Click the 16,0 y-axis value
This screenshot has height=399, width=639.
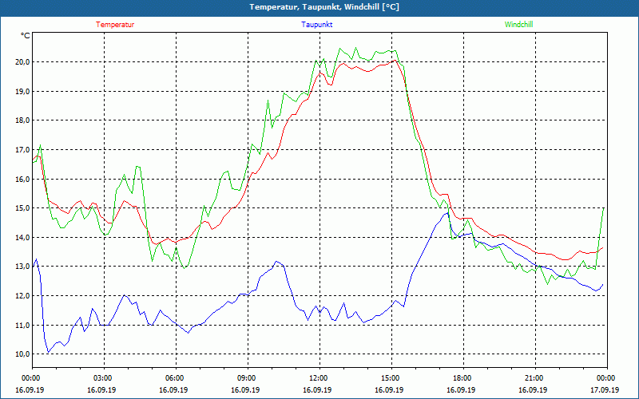[x=23, y=179]
